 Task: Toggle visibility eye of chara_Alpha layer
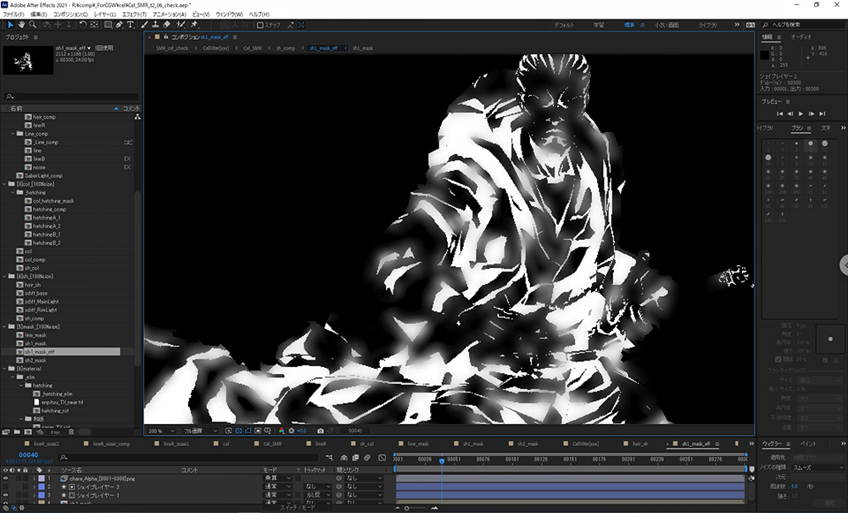[x=5, y=478]
